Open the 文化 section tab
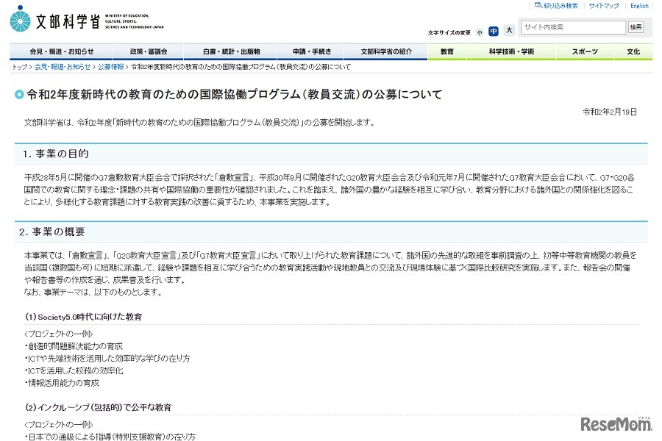662x441 pixels. click(633, 51)
